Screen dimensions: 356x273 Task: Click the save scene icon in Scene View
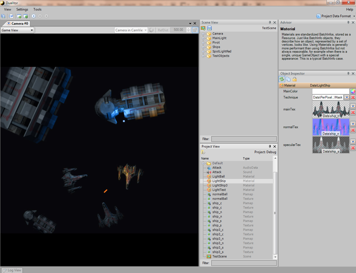(209, 28)
